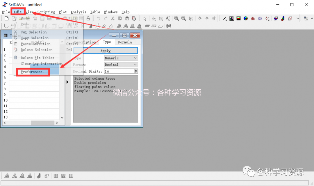Click the animation icon in the 3D toolbar

coord(169,26)
